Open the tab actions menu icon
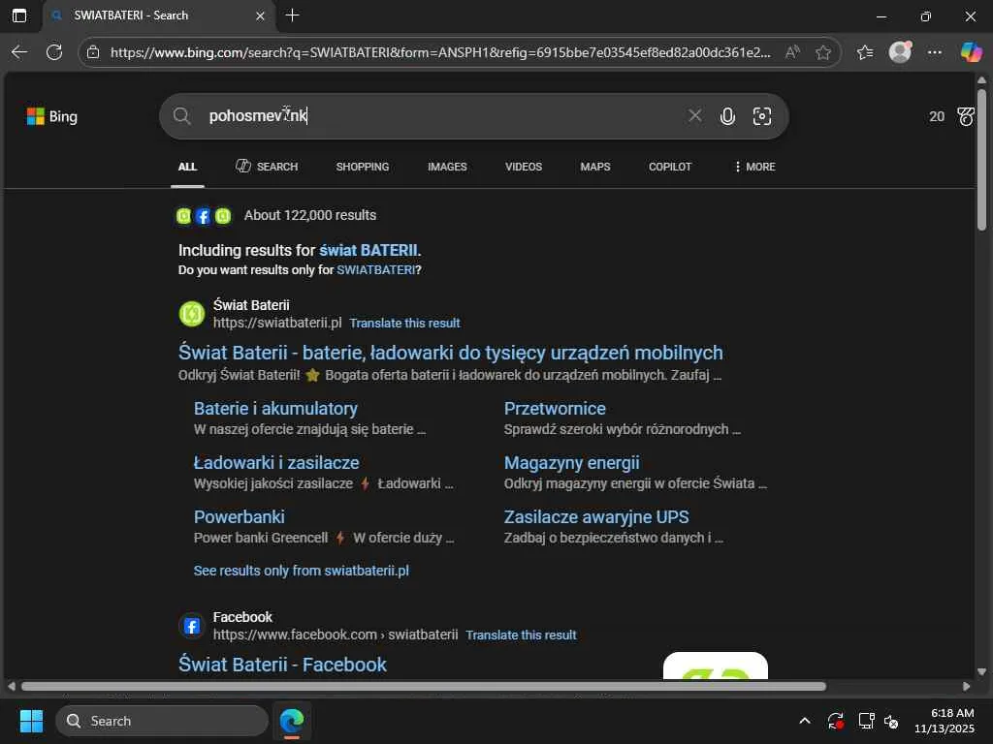Viewport: 993px width, 744px height. [x=19, y=15]
